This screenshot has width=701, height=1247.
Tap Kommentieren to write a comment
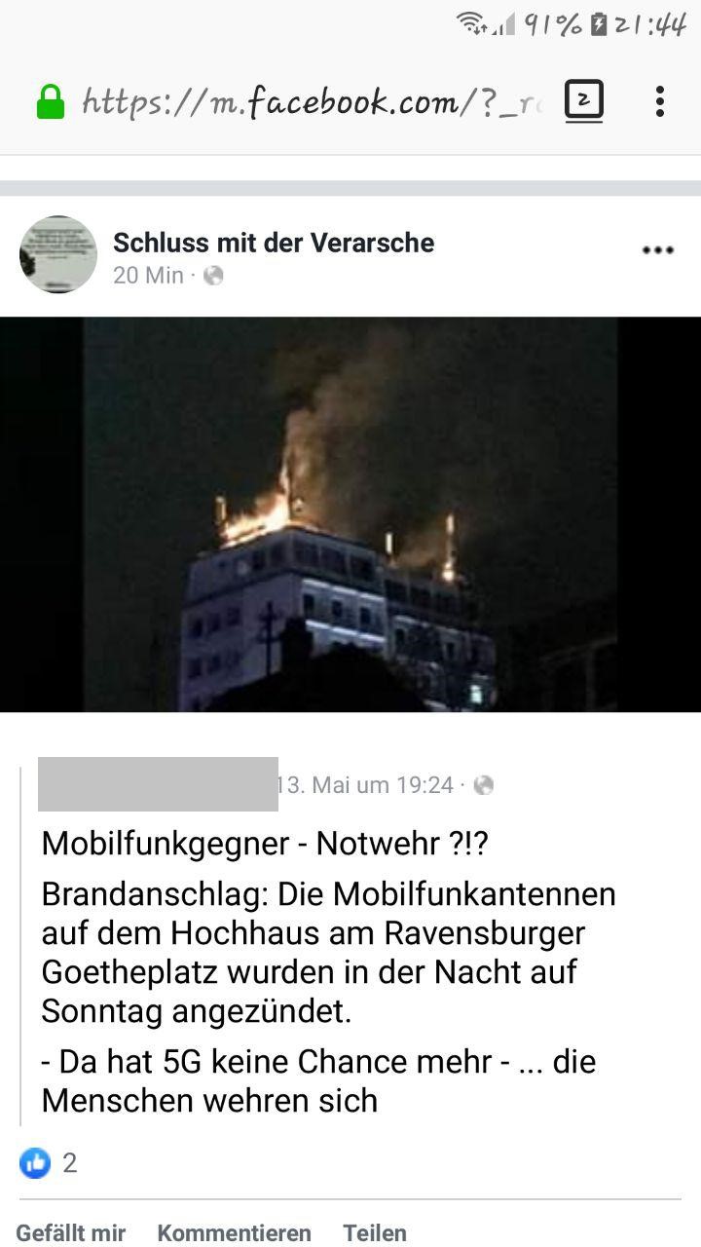(235, 1232)
